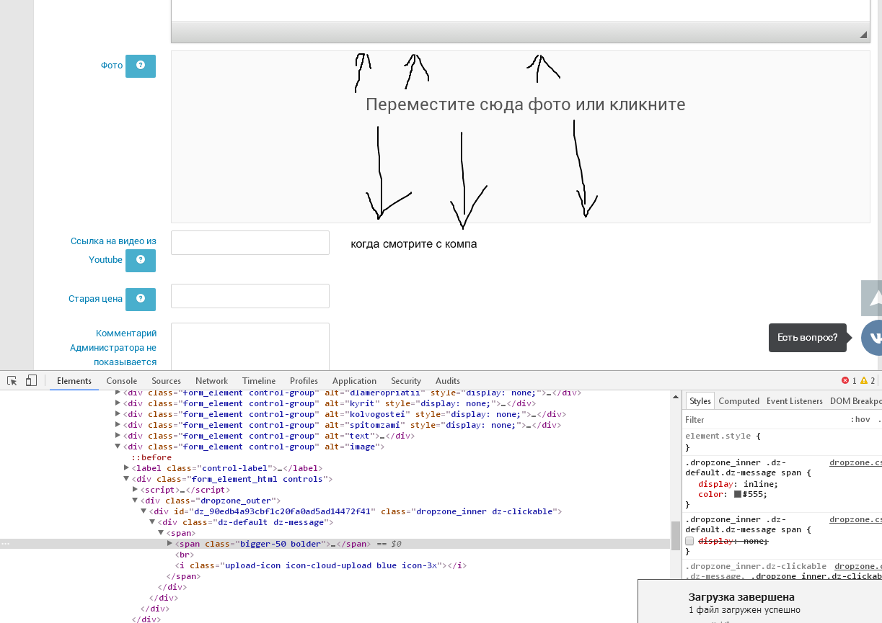The image size is (882, 623).
Task: Open the Application tab
Action: pyautogui.click(x=354, y=381)
